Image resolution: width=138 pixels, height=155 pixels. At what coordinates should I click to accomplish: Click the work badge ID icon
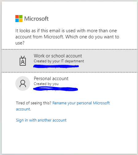pyautogui.click(x=23, y=61)
